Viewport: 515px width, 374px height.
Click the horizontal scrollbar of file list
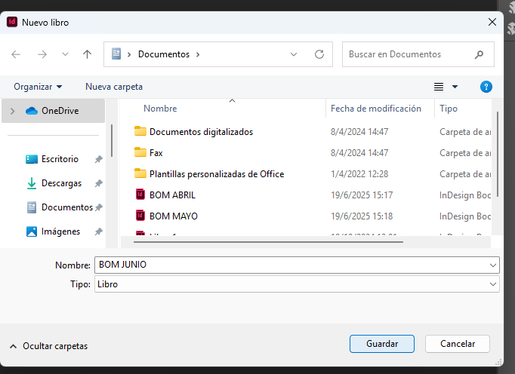[268, 242]
